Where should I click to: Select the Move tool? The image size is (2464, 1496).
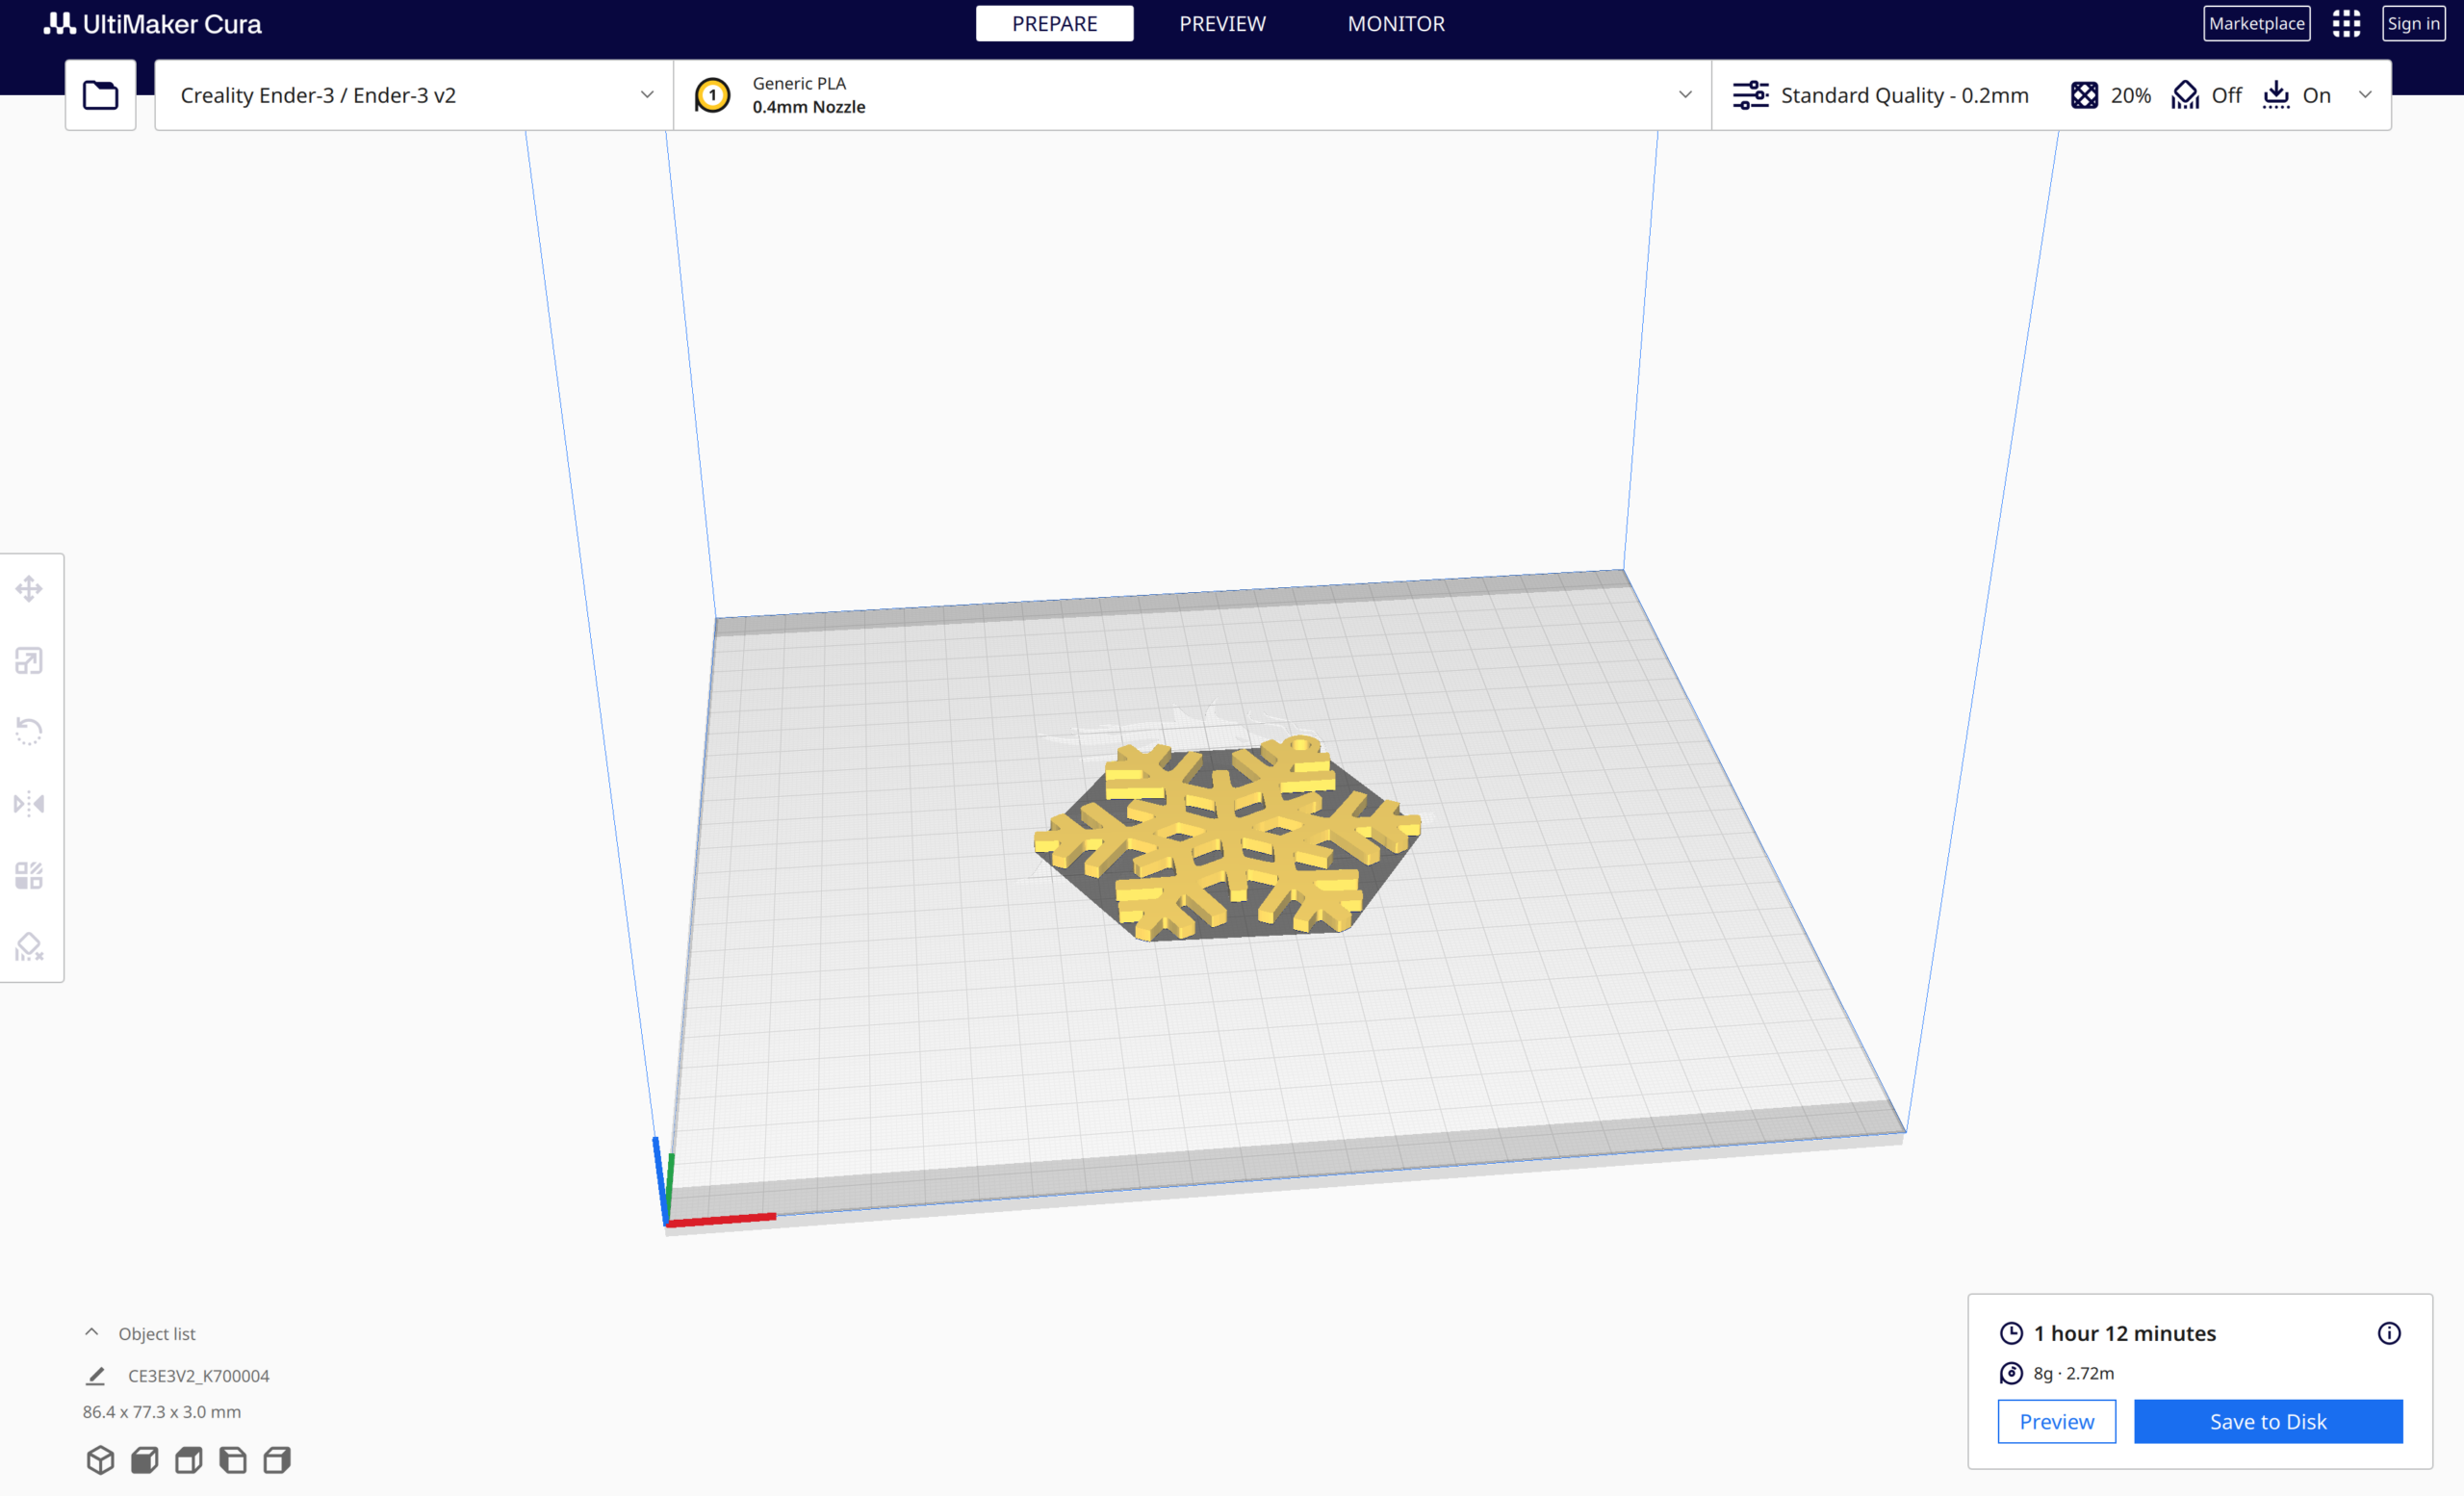pyautogui.click(x=29, y=588)
